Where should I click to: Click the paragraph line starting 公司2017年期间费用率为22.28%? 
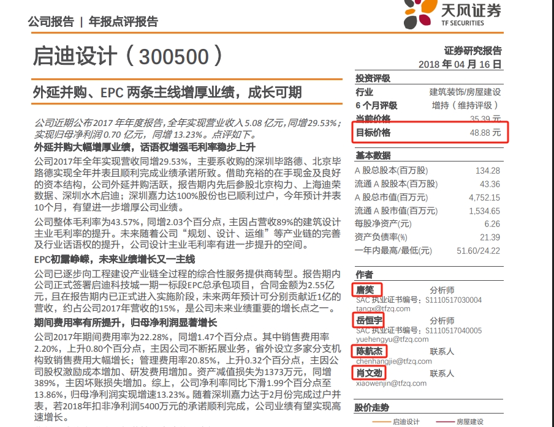181,337
